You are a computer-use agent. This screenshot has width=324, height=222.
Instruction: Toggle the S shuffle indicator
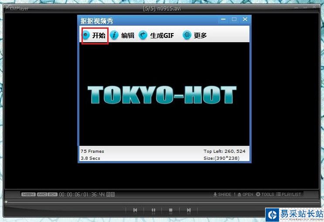(x=113, y=194)
